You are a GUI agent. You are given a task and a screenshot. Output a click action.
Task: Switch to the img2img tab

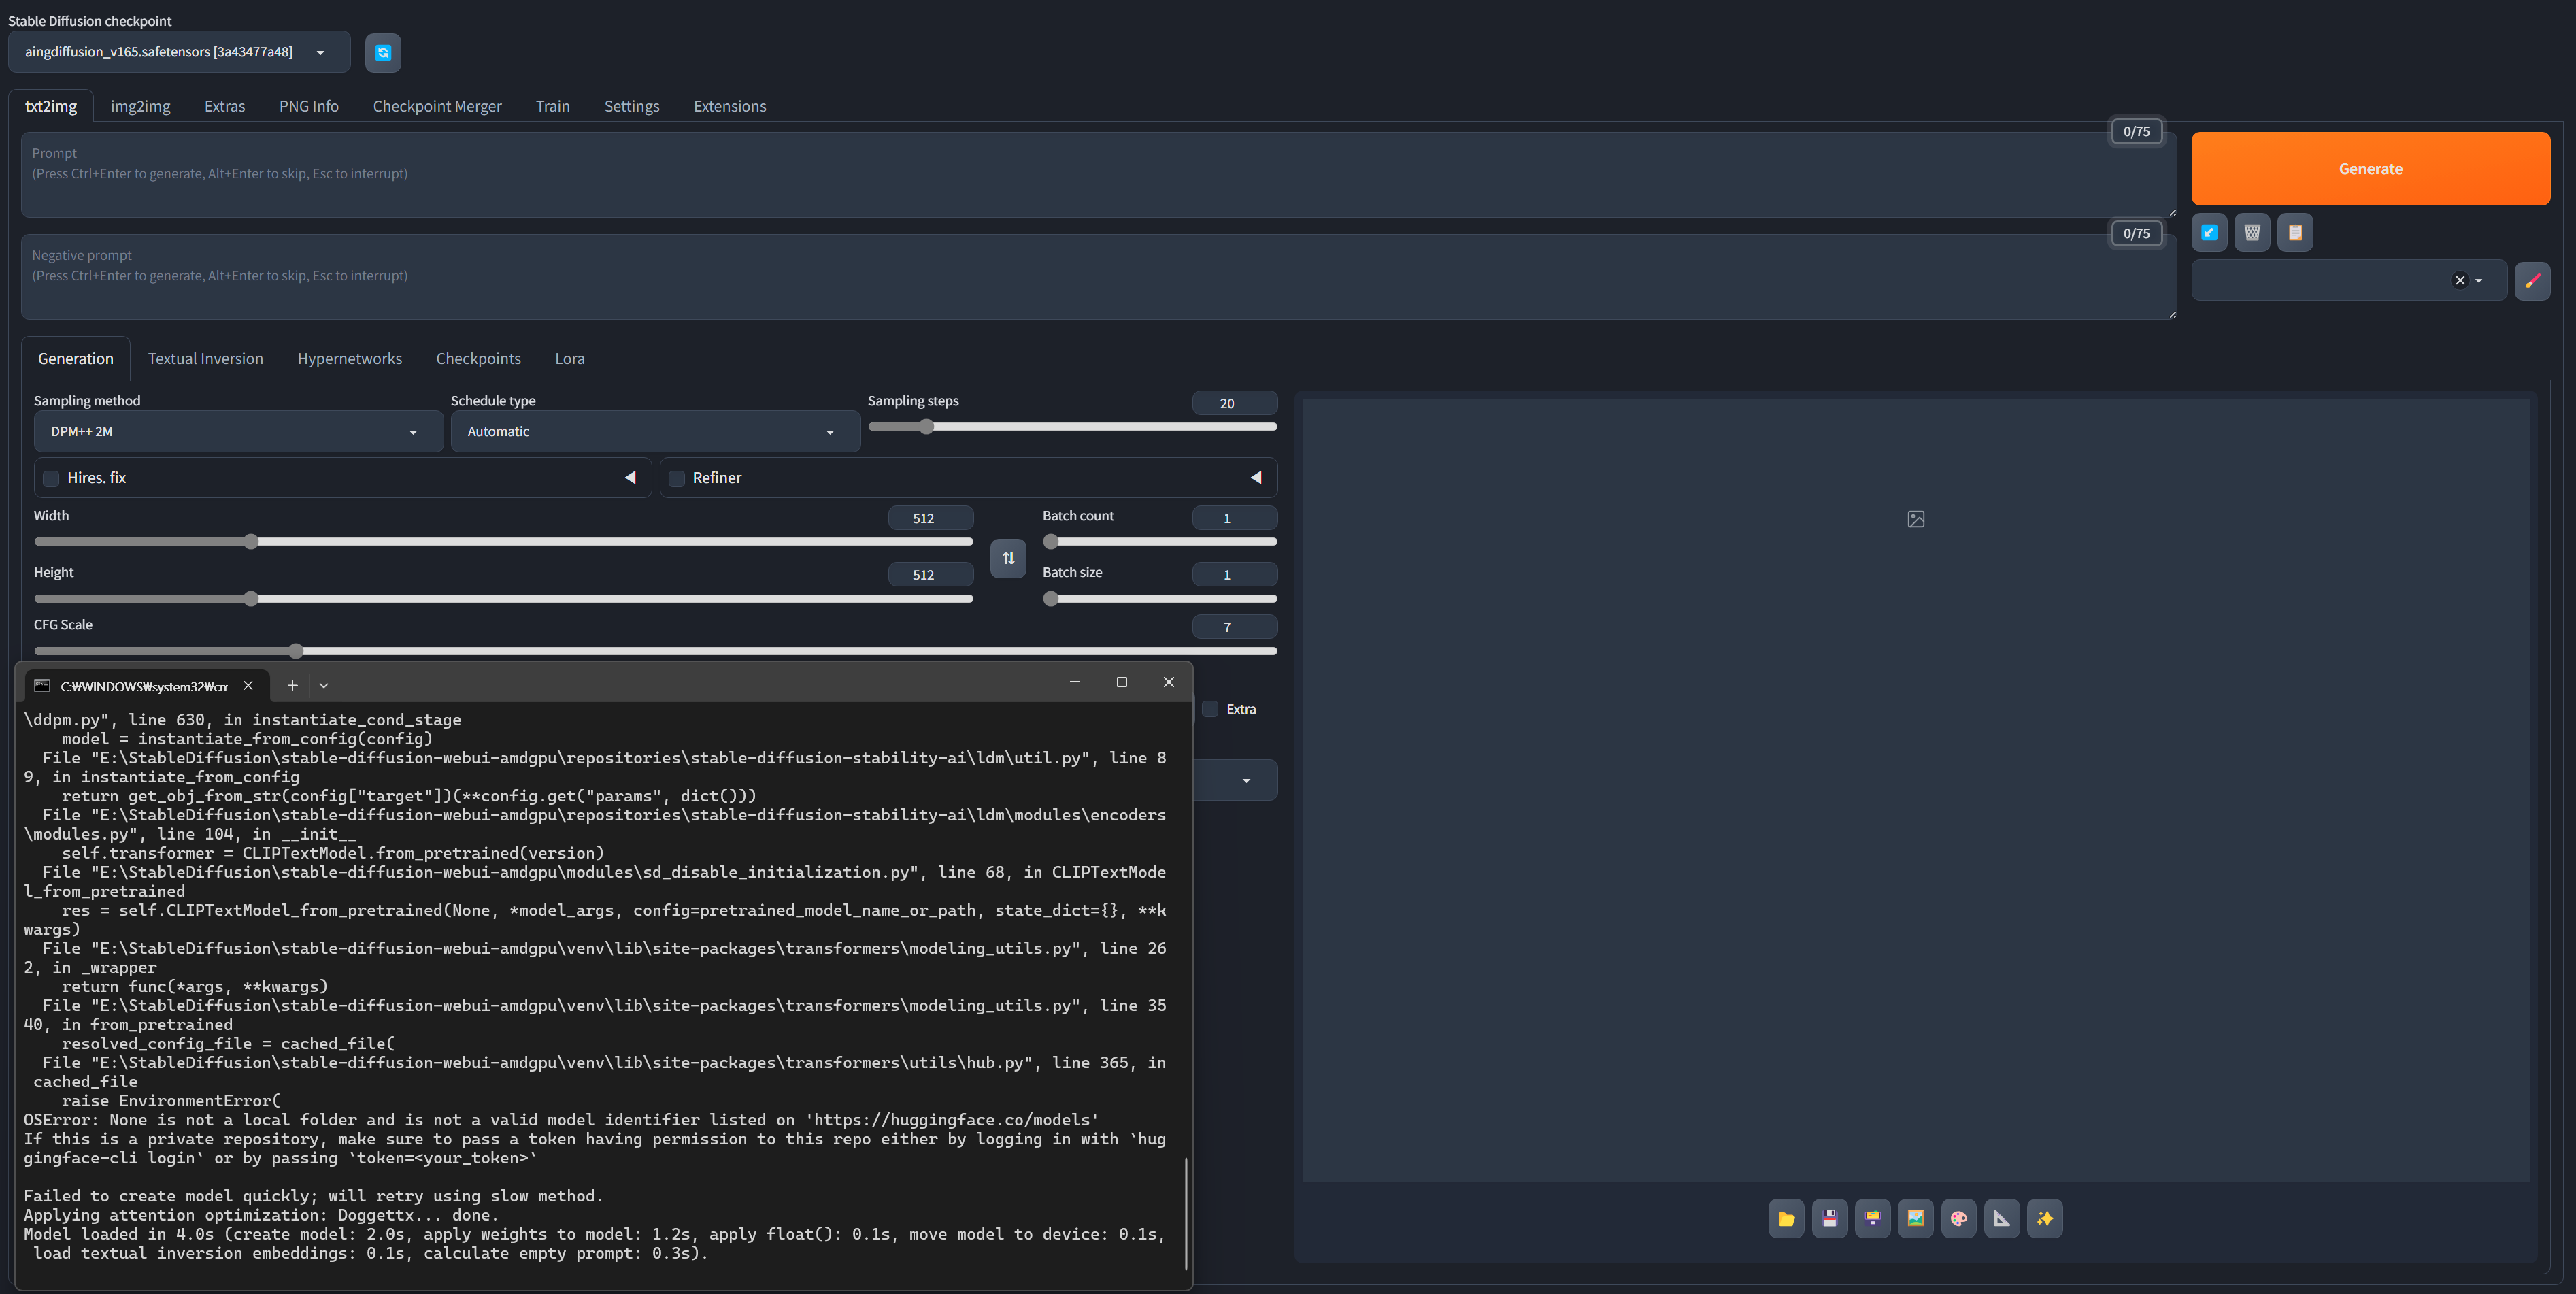point(140,106)
